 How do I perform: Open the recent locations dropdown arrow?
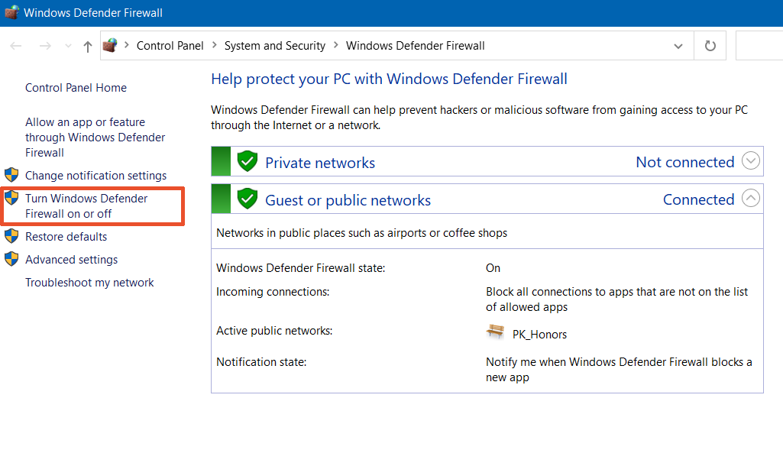point(69,46)
